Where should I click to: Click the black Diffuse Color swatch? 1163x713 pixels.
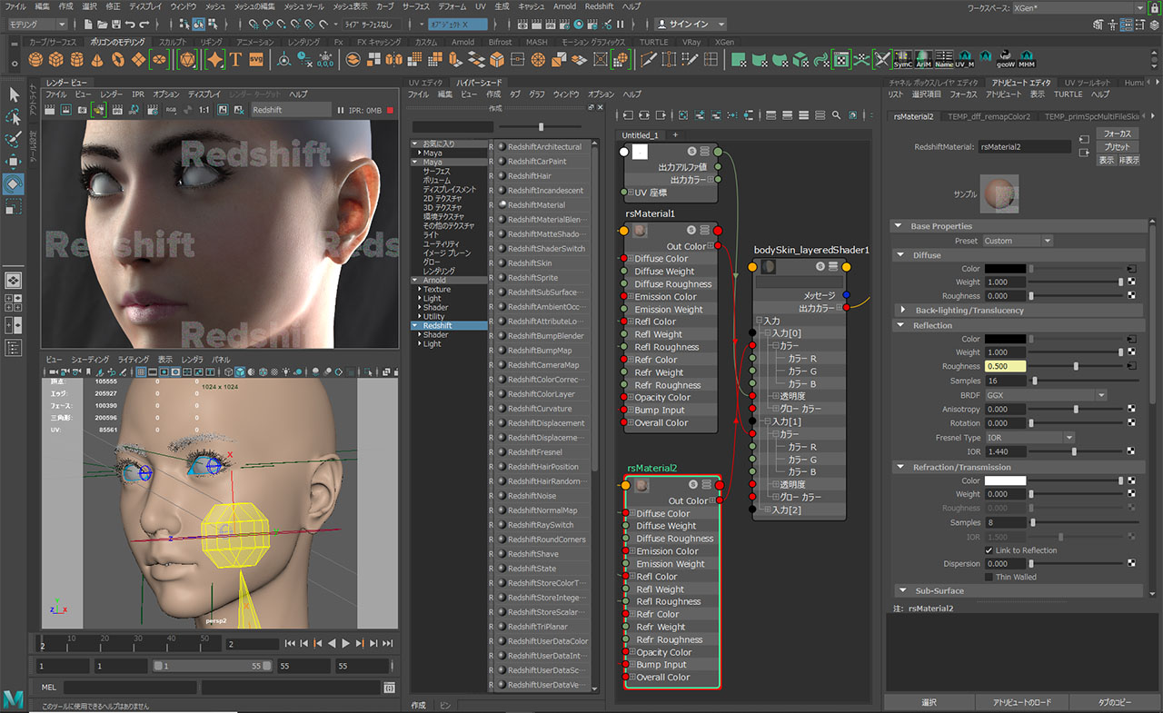coord(1005,269)
